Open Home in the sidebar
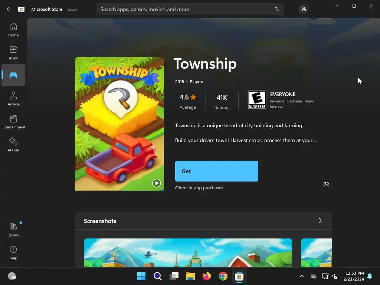380x285 pixels. click(x=13, y=30)
